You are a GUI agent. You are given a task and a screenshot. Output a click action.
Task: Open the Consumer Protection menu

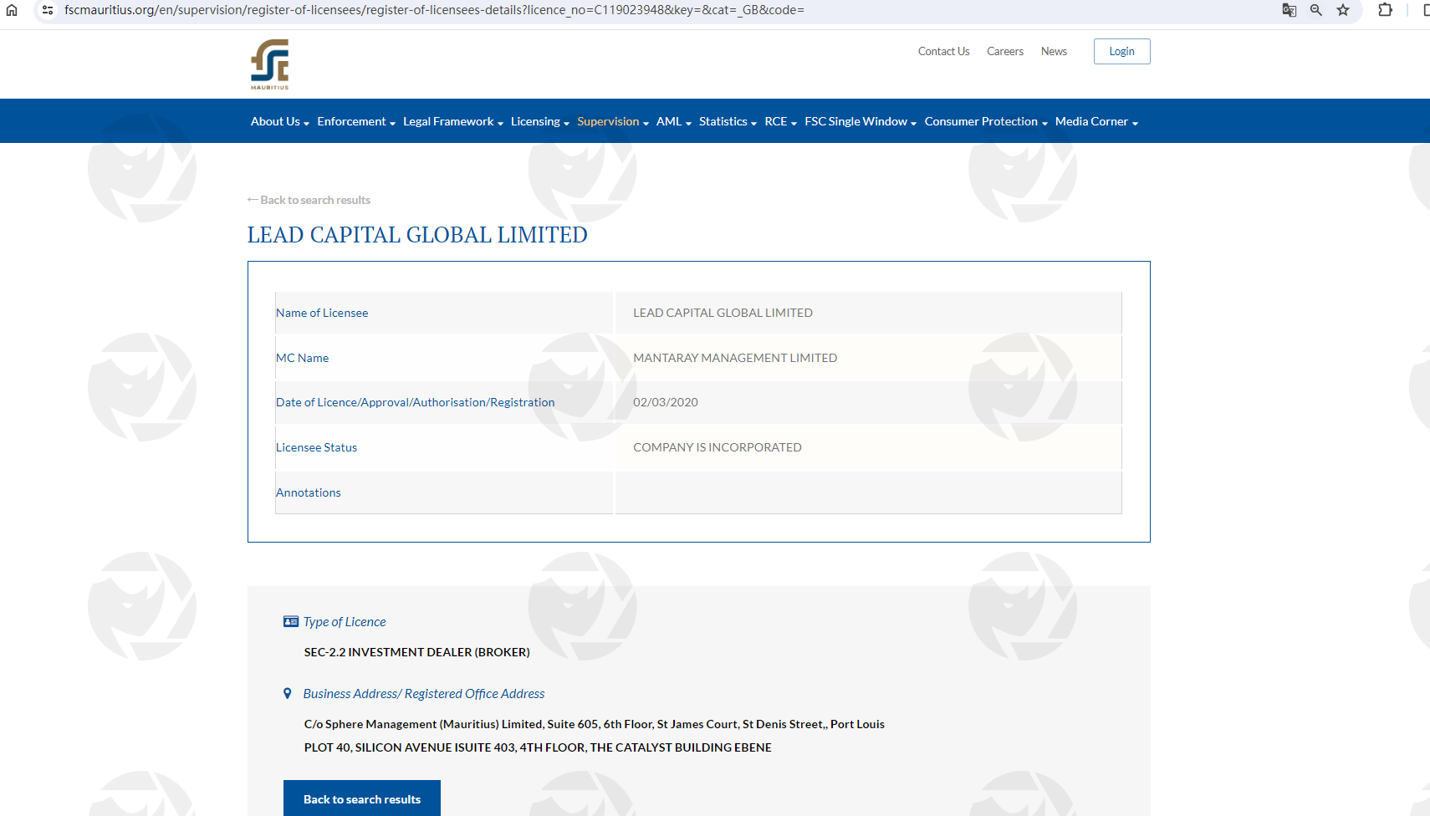tap(985, 122)
